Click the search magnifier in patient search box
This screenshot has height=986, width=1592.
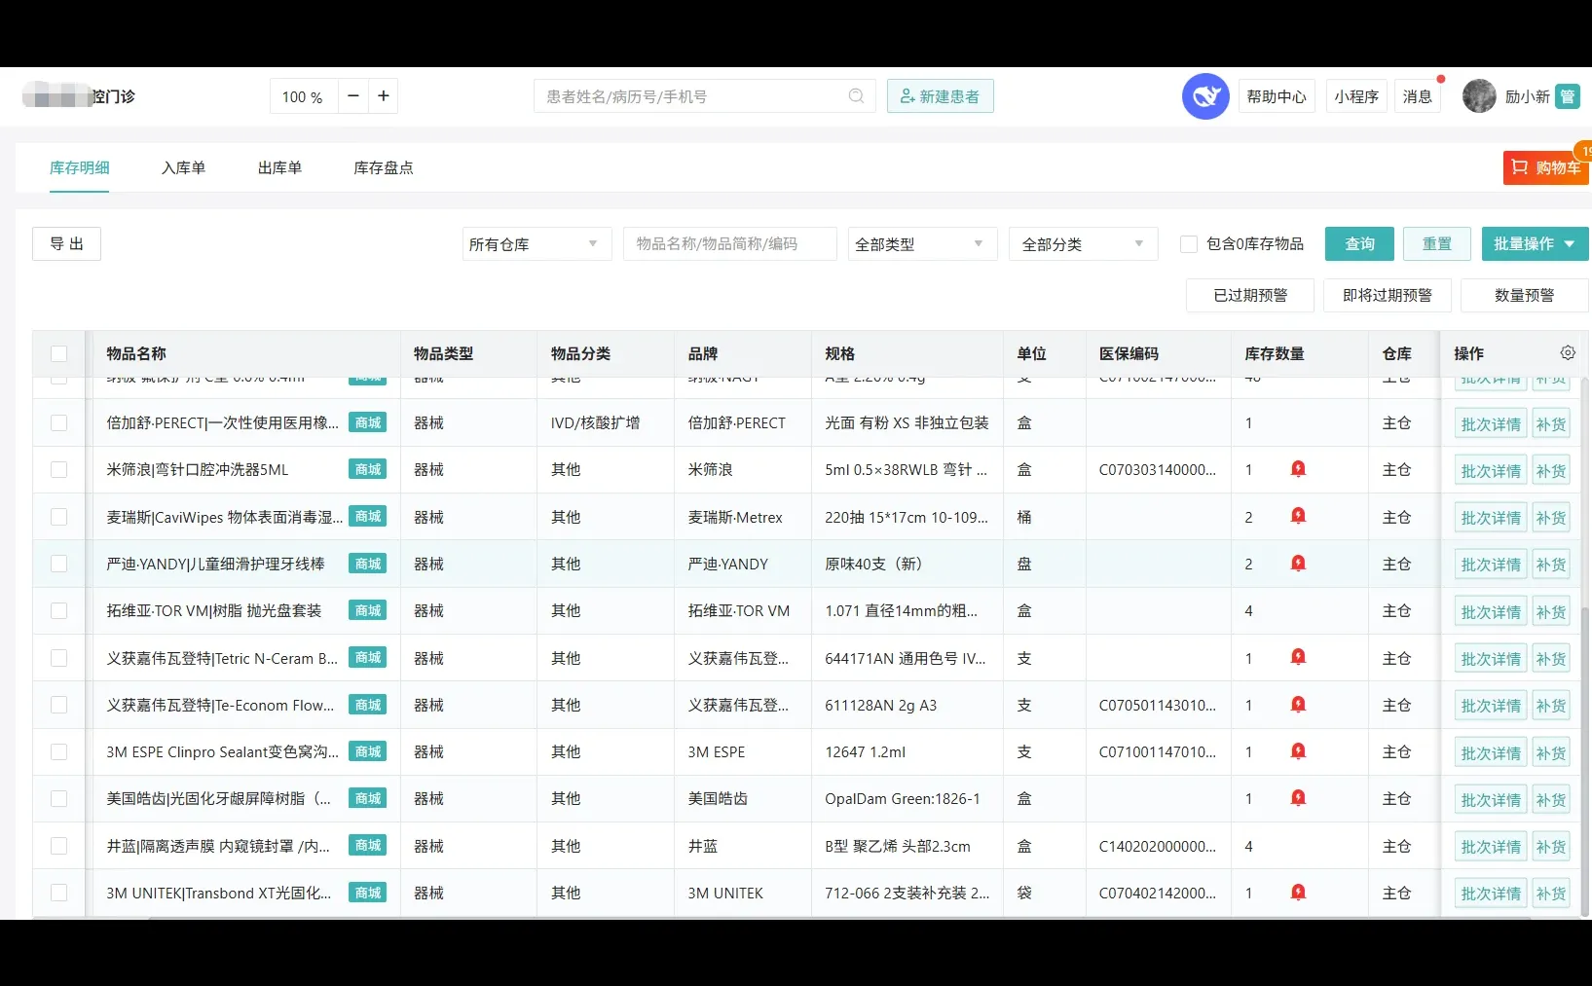click(856, 95)
